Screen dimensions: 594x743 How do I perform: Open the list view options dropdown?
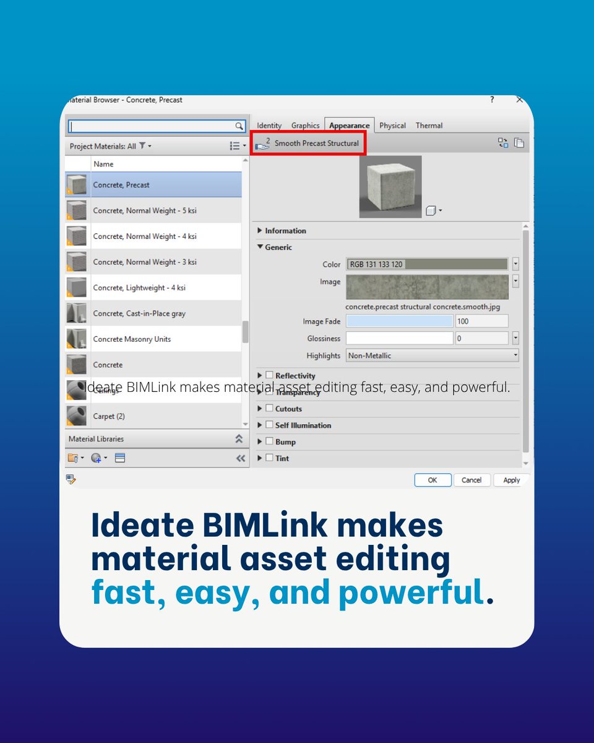[x=238, y=146]
